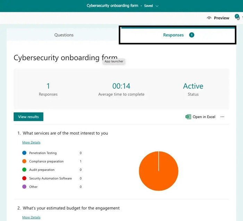
Task: Open the three-dots more options menu
Action: (x=223, y=117)
